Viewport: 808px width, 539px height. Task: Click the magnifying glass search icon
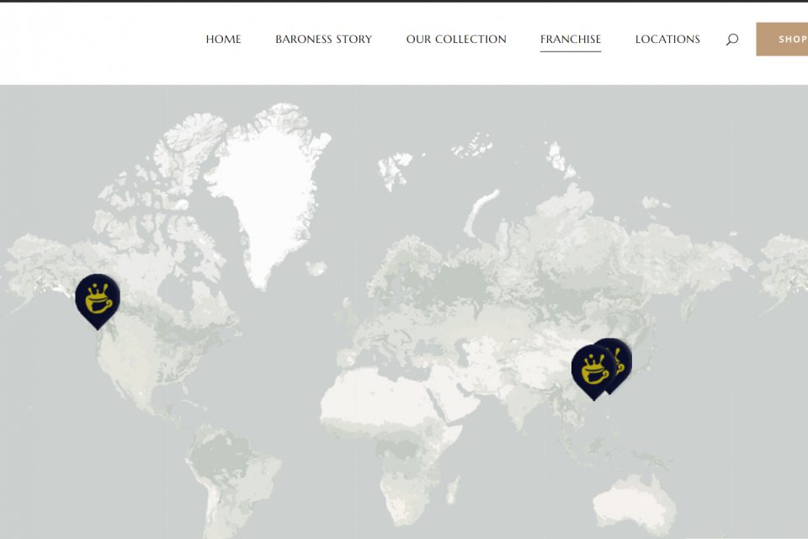click(732, 40)
